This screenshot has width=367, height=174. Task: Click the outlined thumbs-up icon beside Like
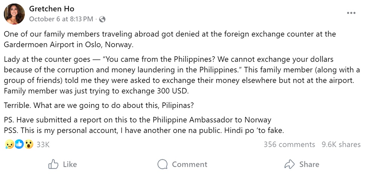click(x=53, y=164)
